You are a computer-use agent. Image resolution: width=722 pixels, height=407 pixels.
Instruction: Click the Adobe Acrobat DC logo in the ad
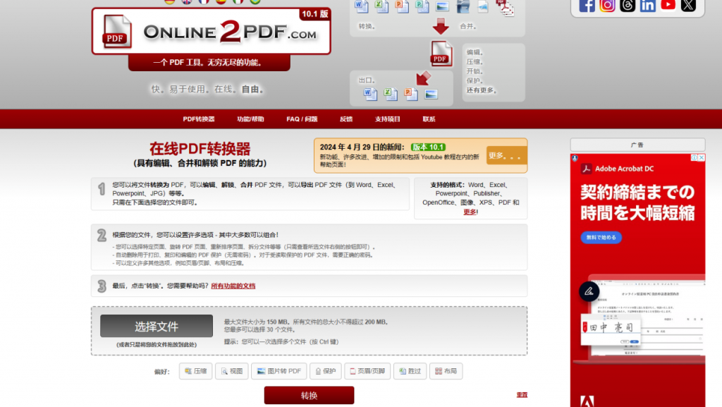617,169
